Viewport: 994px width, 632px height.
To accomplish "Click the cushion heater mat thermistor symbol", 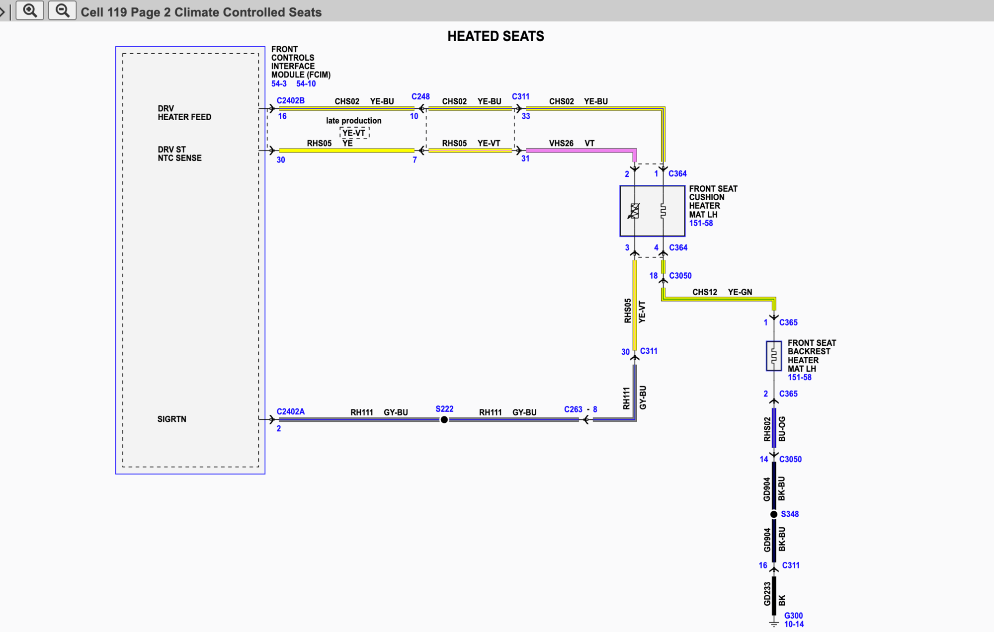I will click(x=634, y=211).
